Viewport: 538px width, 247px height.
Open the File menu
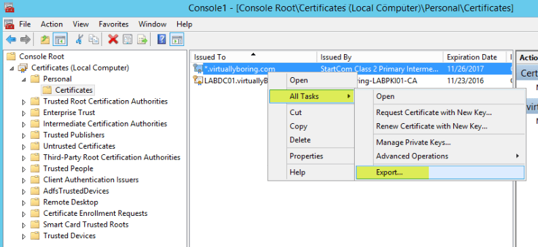25,24
